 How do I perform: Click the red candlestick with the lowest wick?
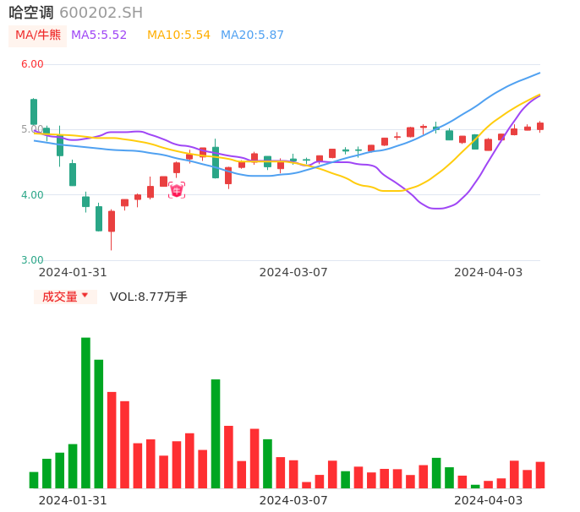pyautogui.click(x=112, y=221)
